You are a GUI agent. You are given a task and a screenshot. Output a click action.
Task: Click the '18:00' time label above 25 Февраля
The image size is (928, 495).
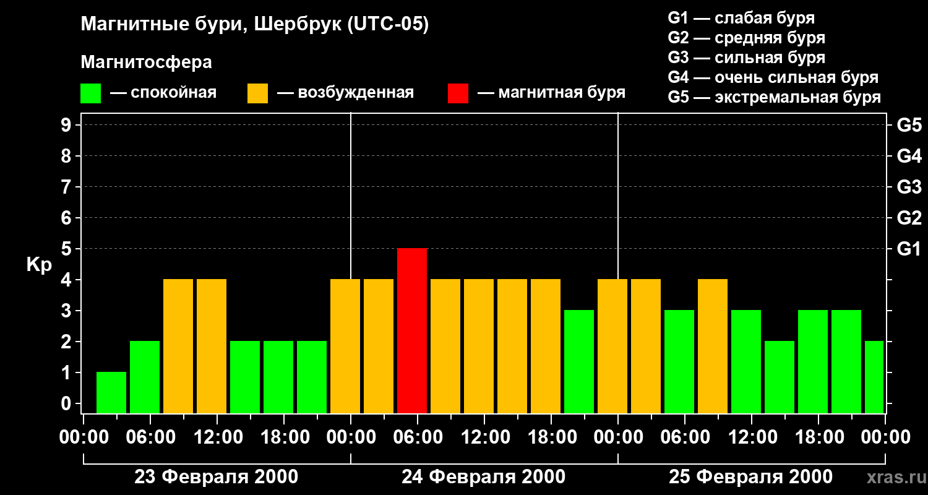pos(818,437)
